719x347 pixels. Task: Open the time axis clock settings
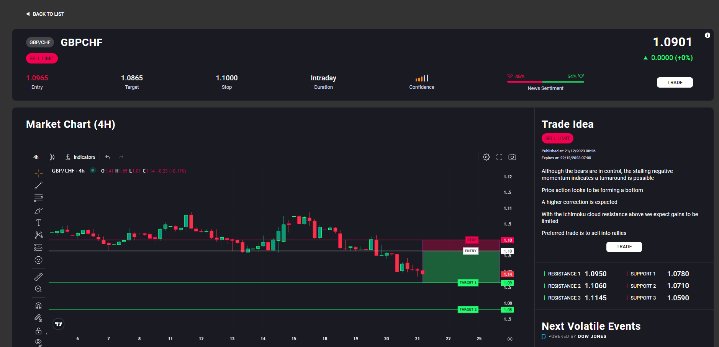[510, 339]
